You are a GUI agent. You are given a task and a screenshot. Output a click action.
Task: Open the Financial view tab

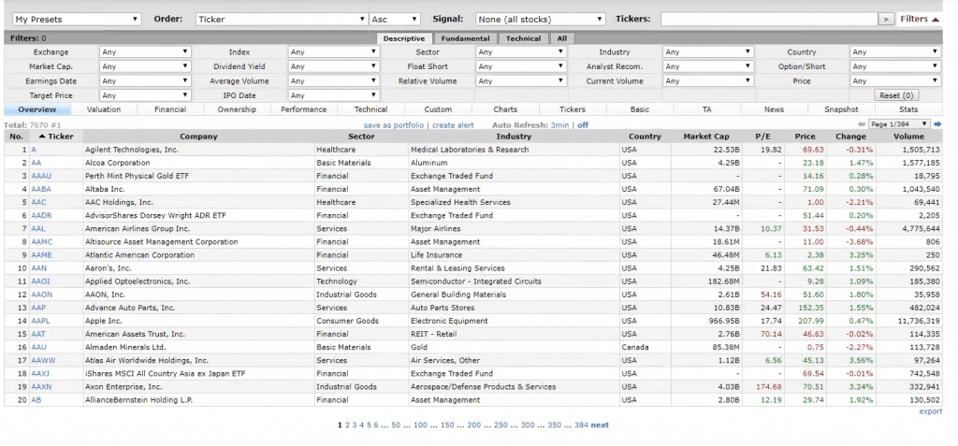pos(170,109)
